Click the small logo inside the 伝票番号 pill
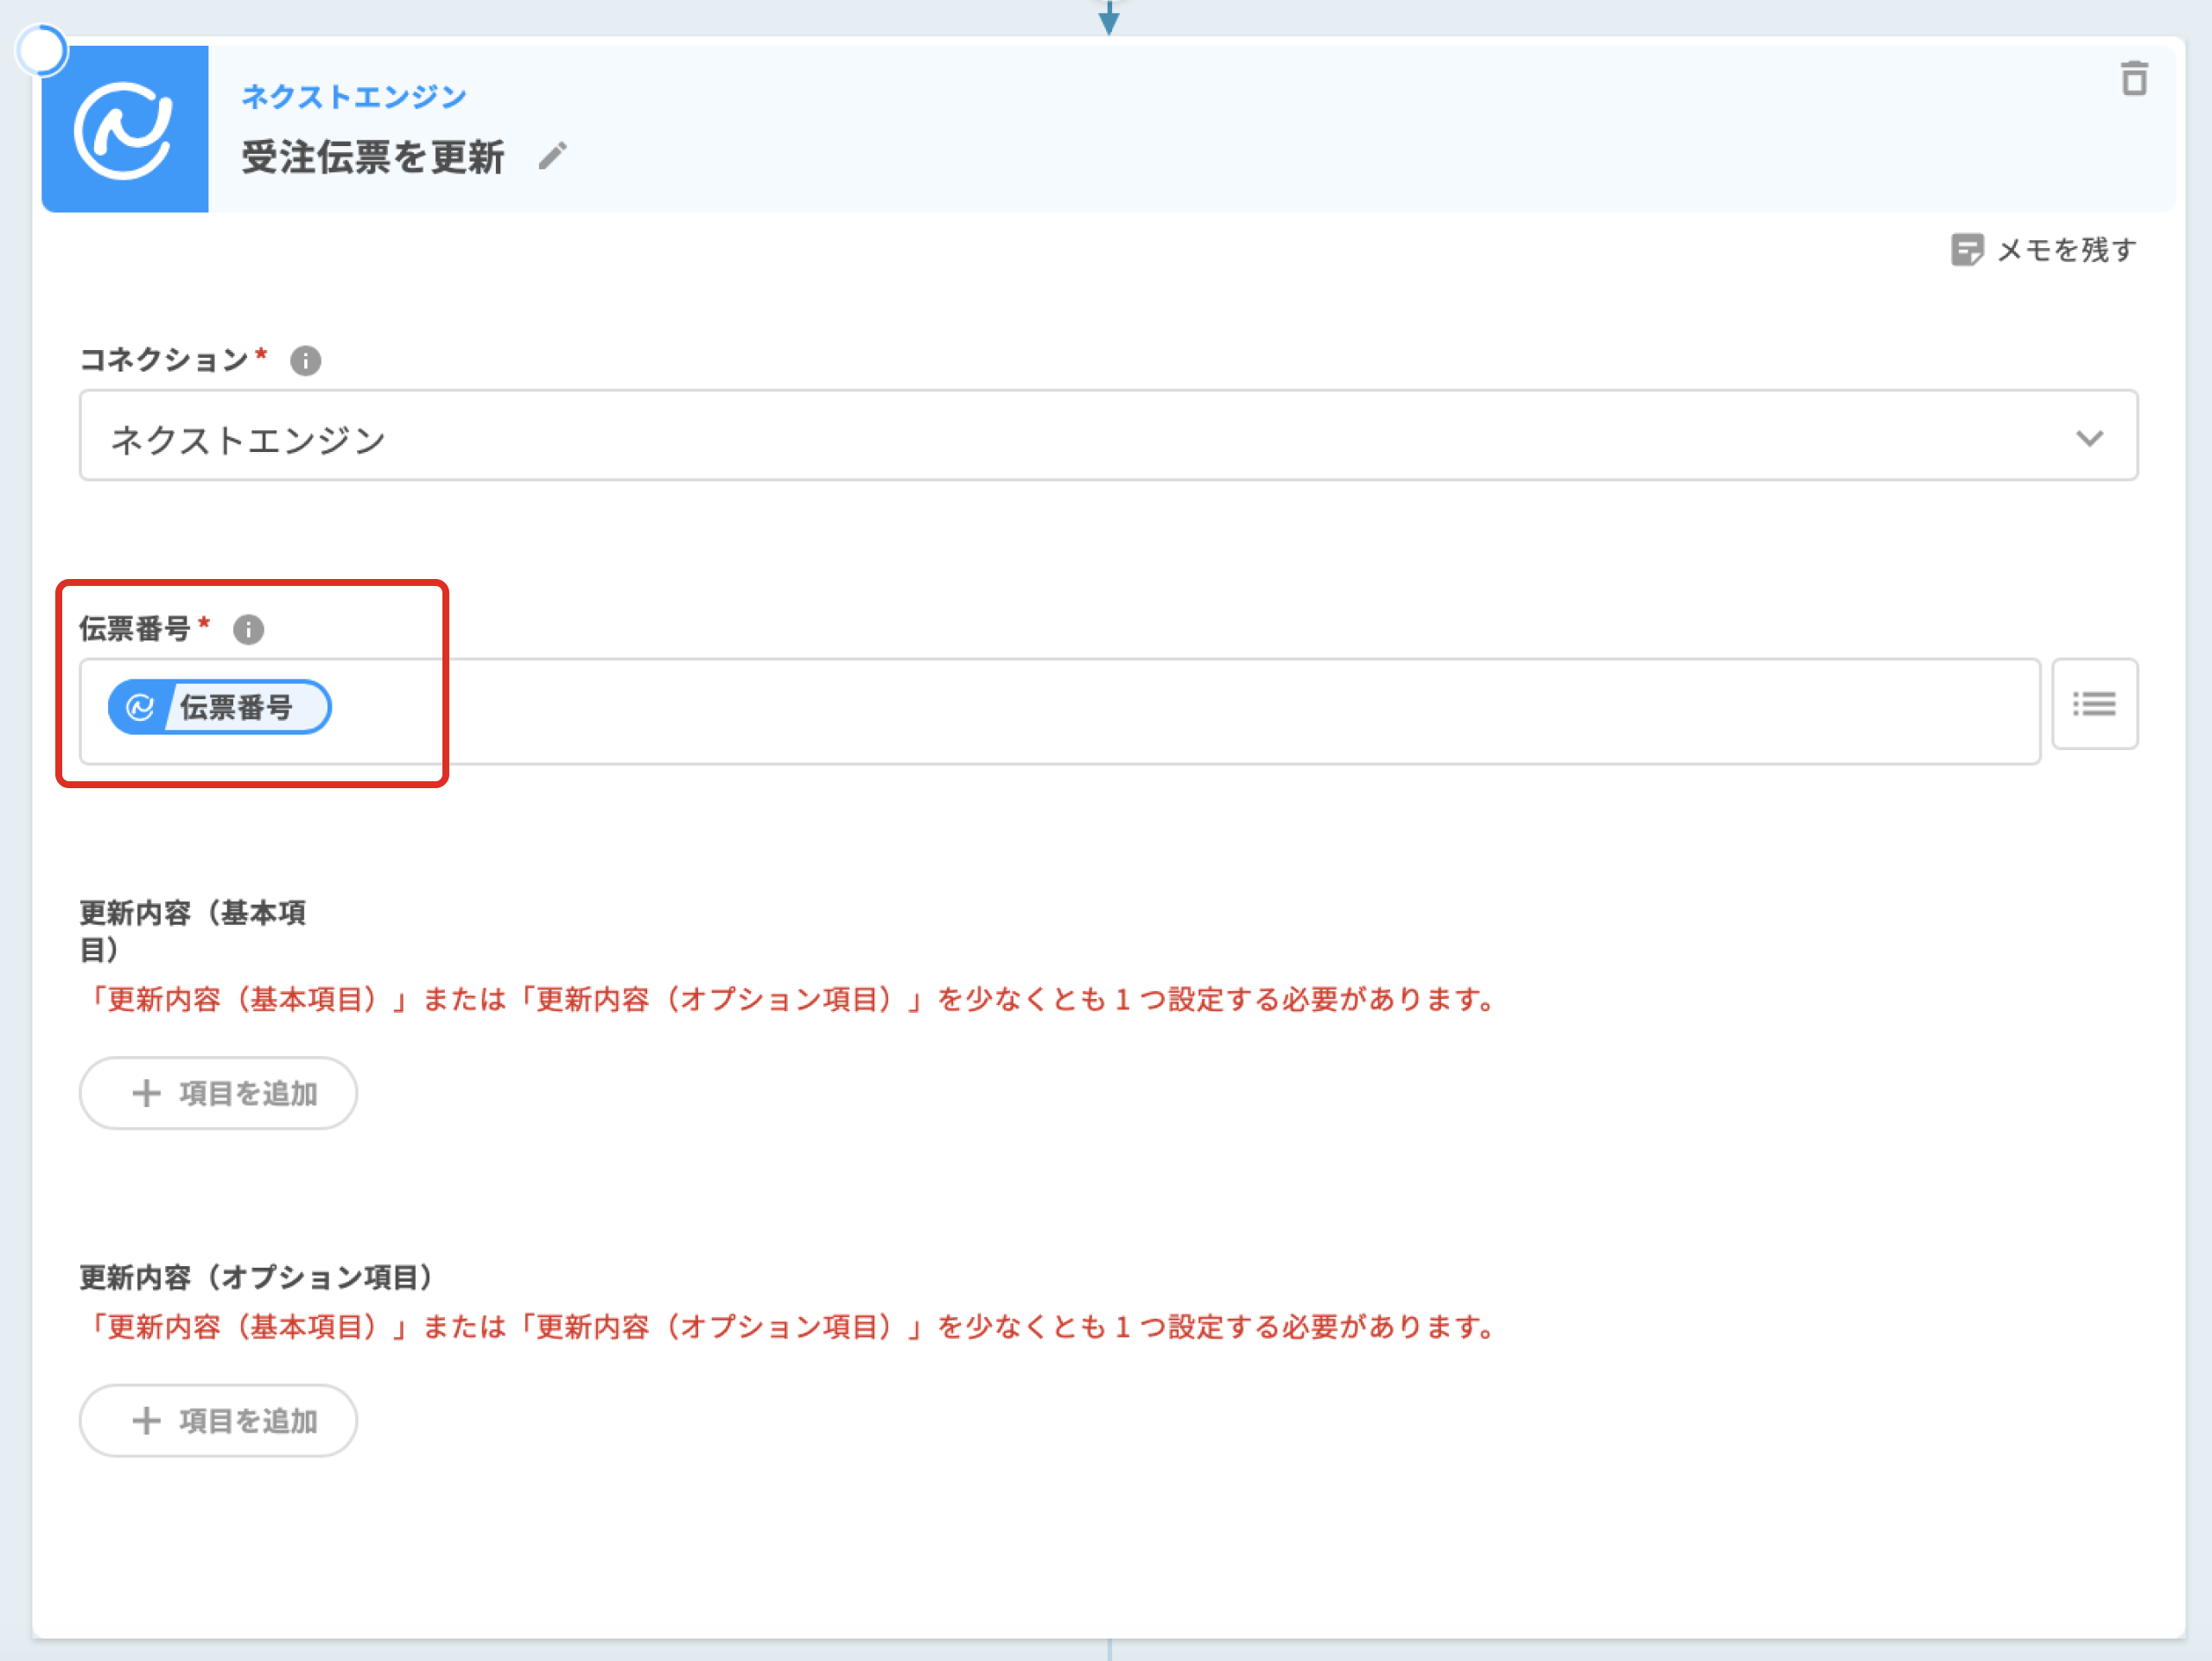Viewport: 2212px width, 1661px height. [x=140, y=707]
